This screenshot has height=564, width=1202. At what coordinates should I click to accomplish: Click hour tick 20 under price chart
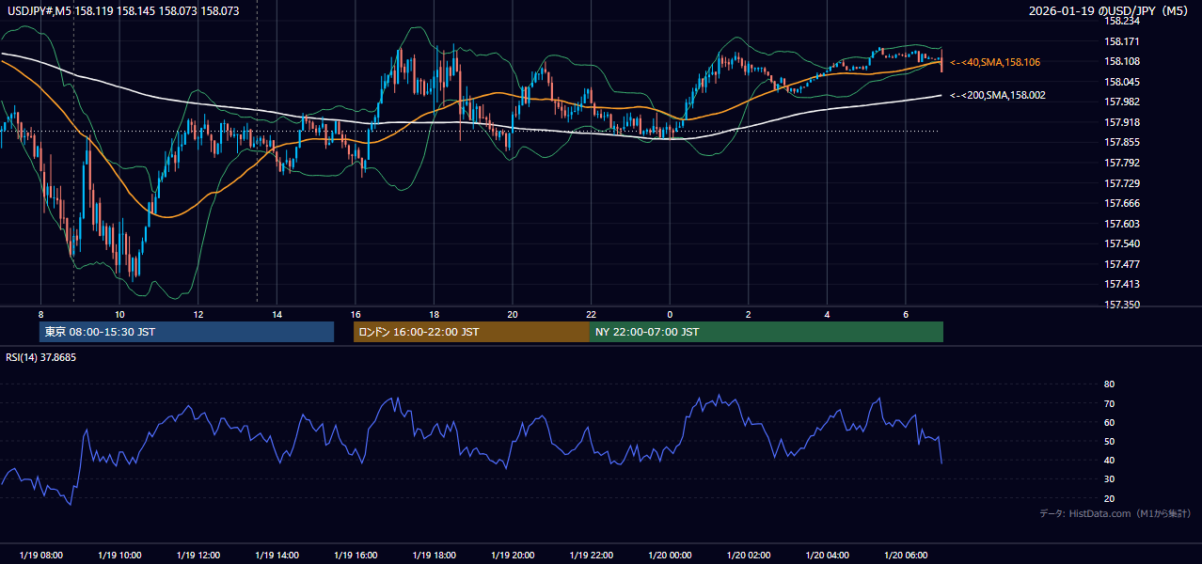(513, 314)
